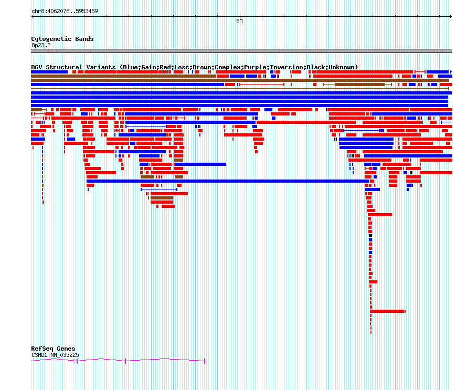Click the brown complex bar with whiskers in the top right
Screen dimensions: 467x390
[357, 85]
